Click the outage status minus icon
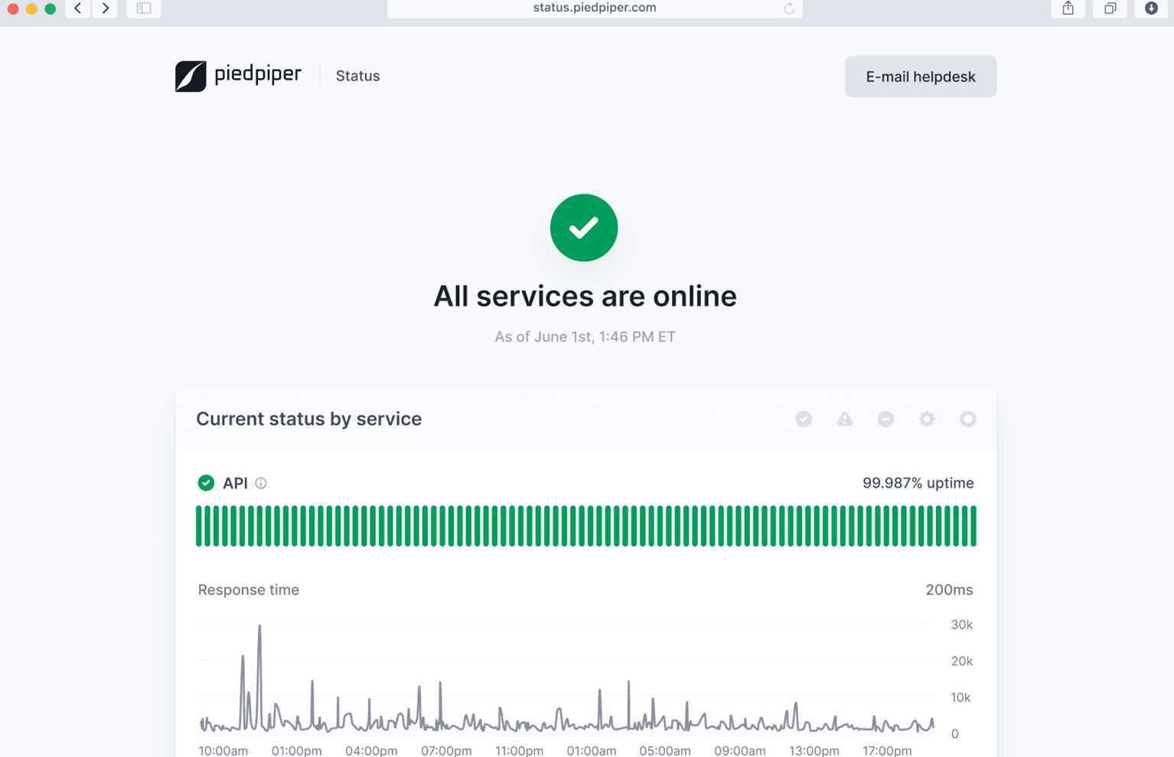This screenshot has height=757, width=1174. tap(885, 419)
